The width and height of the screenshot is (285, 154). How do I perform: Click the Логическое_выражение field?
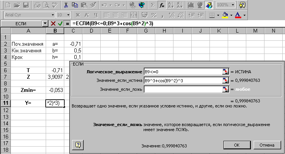point(183,72)
